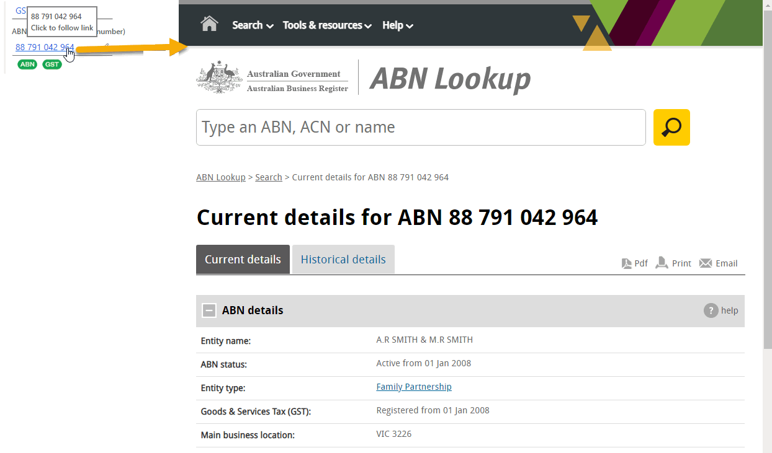The image size is (772, 453).
Task: Click Goods & Services Tax (GST) label
Action: (256, 411)
